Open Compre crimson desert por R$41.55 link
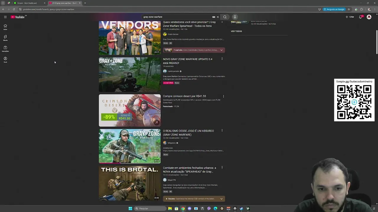 pos(184,96)
